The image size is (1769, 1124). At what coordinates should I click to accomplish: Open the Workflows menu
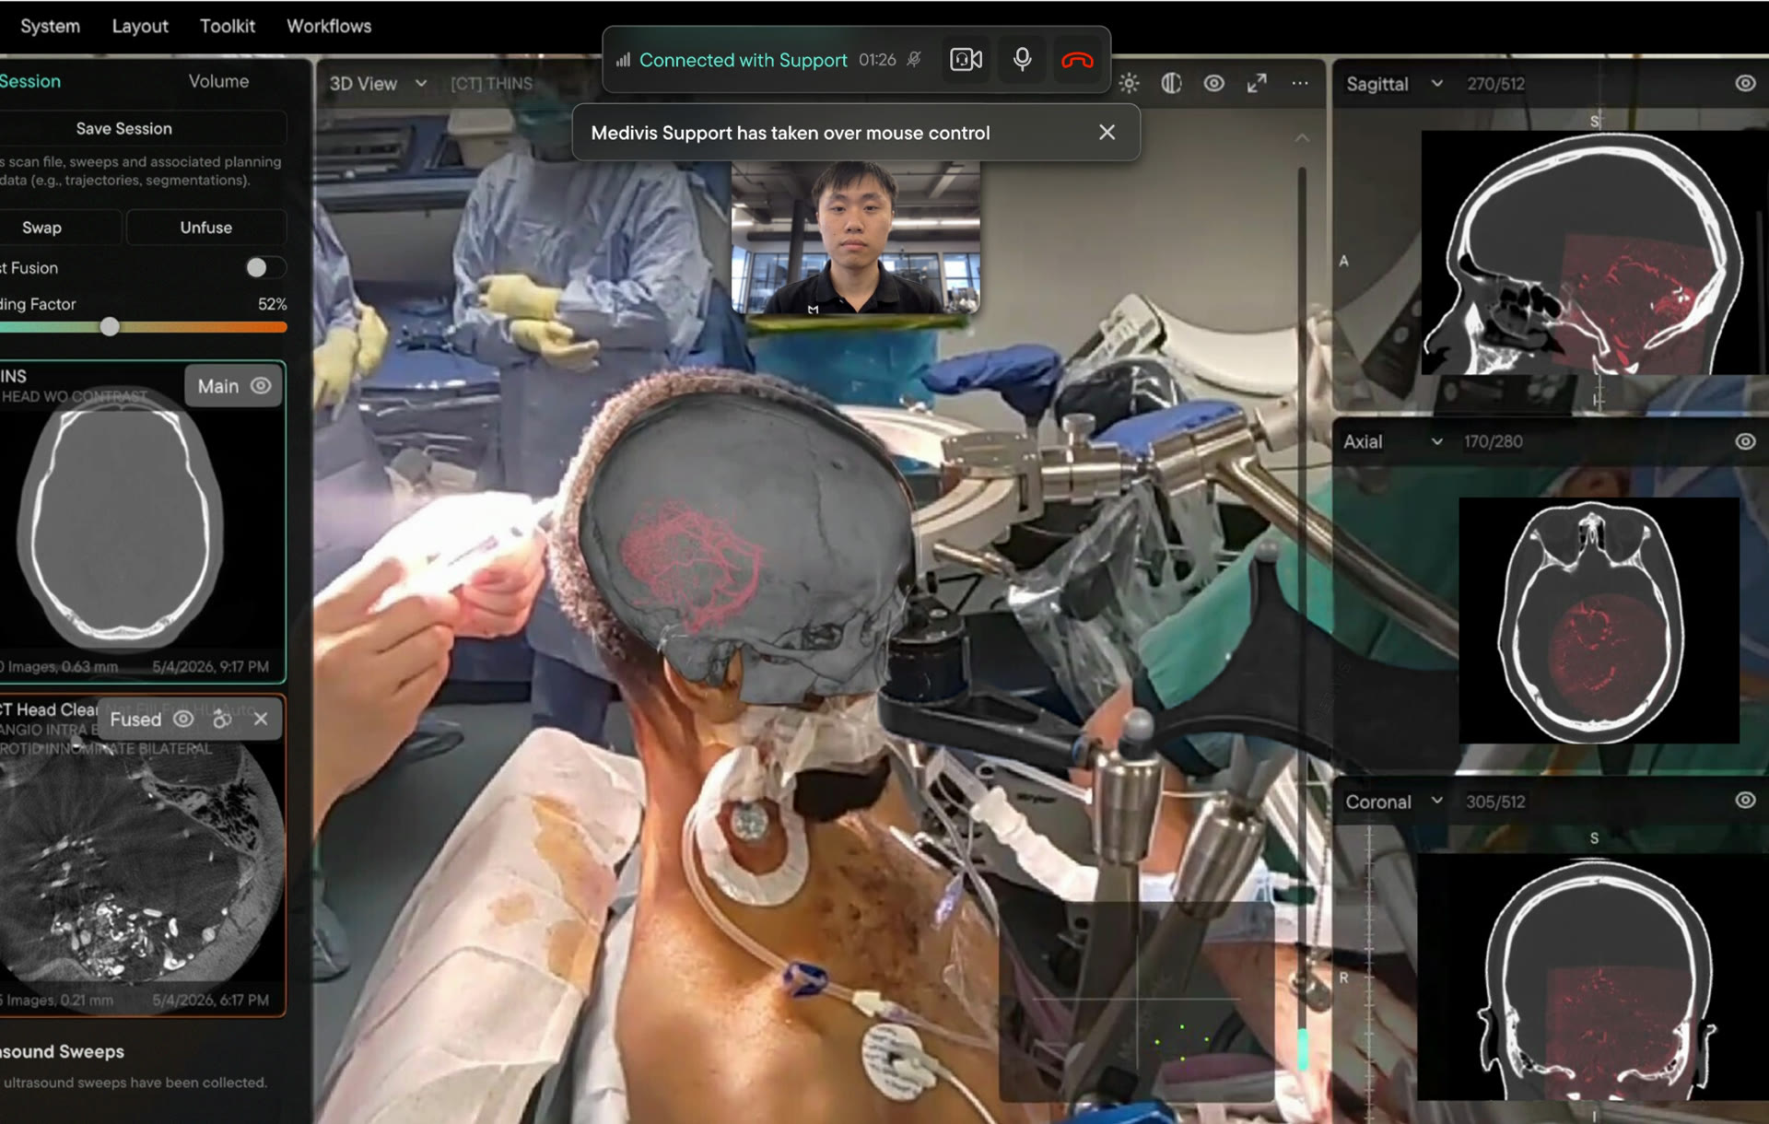click(x=329, y=26)
